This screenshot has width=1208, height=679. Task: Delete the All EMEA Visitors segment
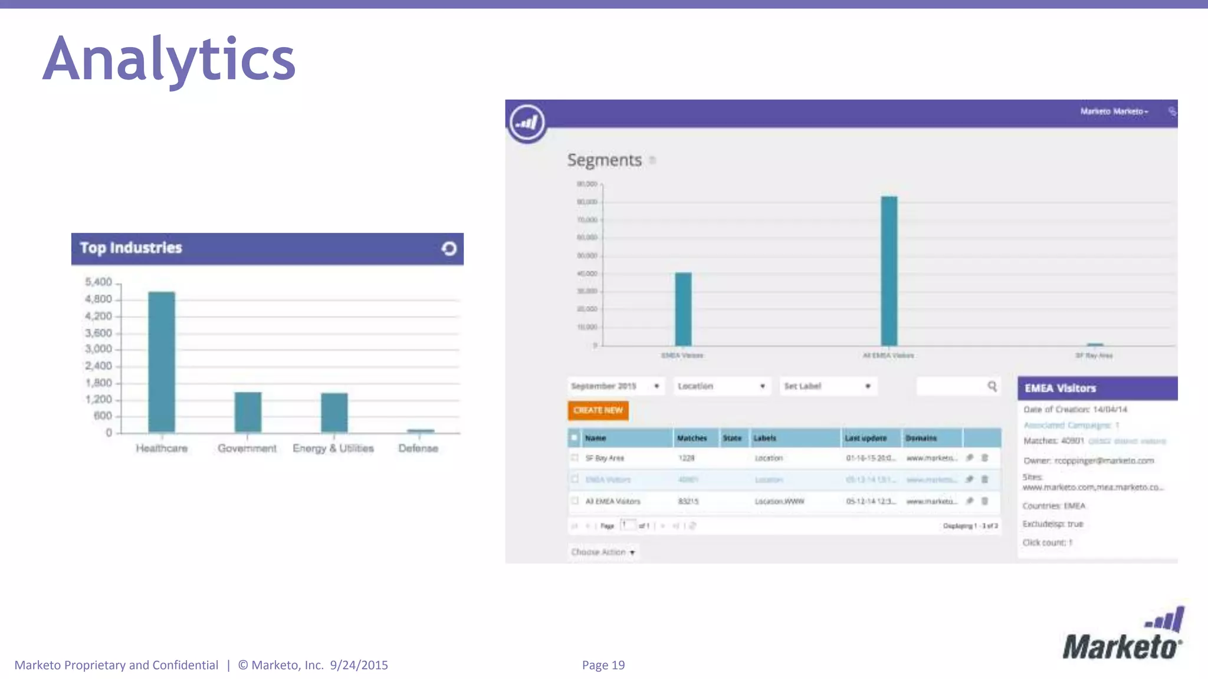pos(984,501)
